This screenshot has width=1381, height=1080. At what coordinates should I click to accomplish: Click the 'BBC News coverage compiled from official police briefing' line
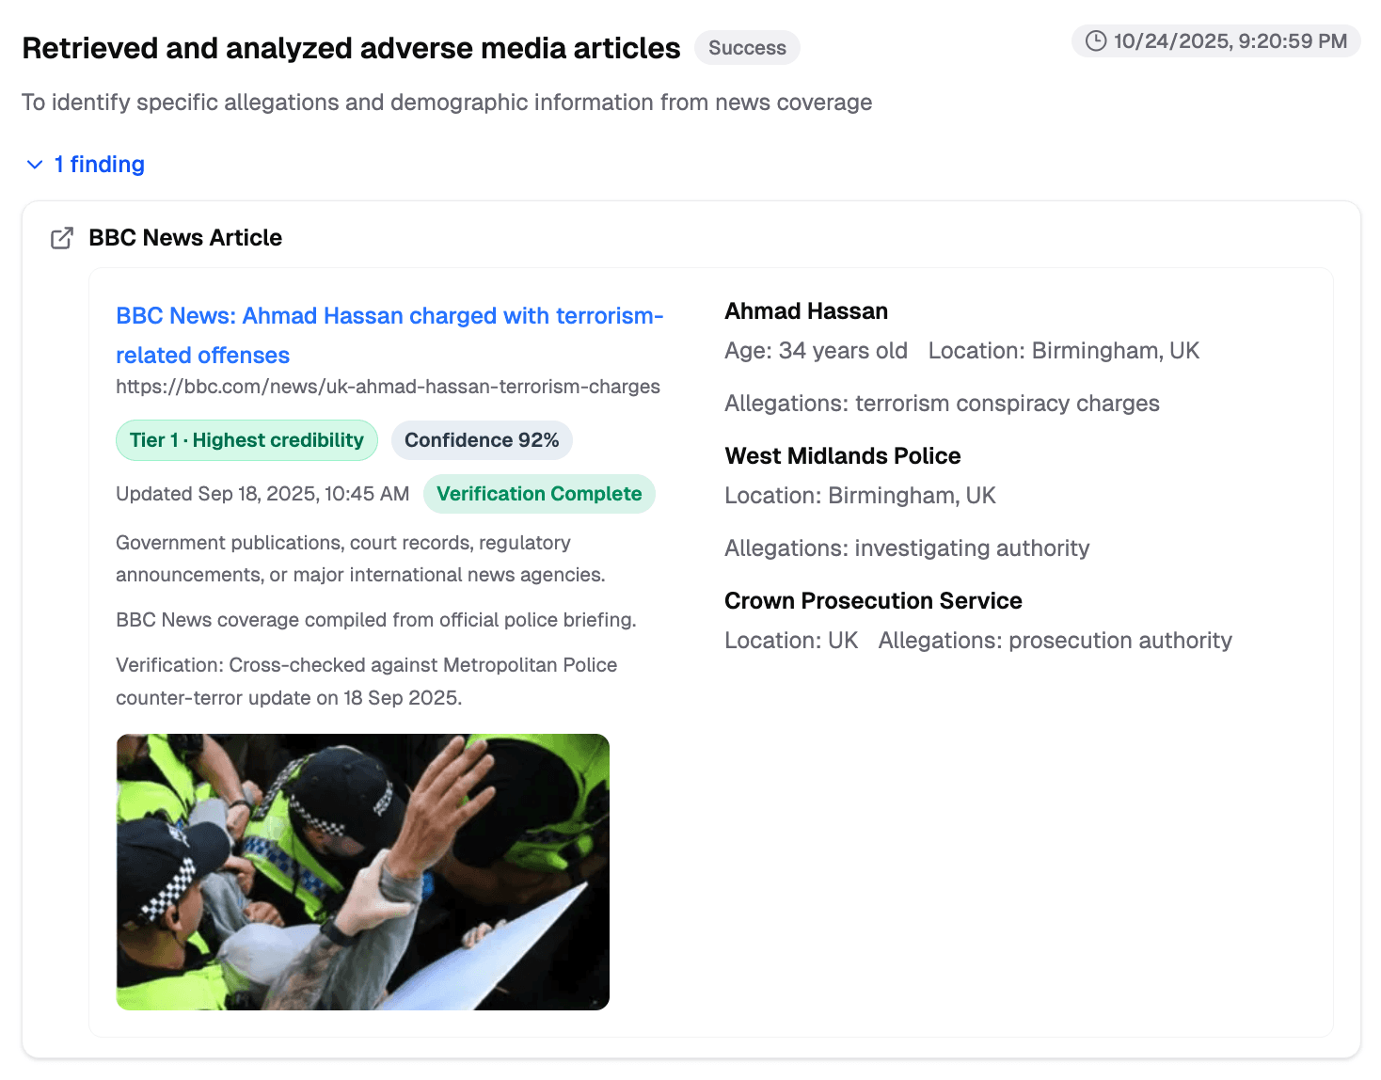(x=376, y=620)
